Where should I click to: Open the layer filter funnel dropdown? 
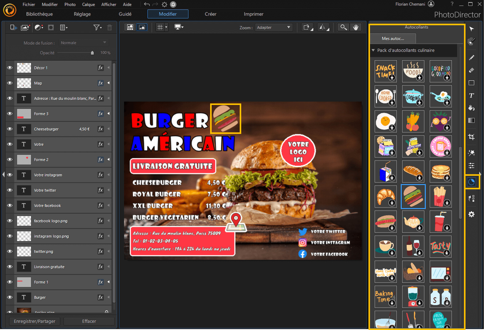click(x=97, y=27)
